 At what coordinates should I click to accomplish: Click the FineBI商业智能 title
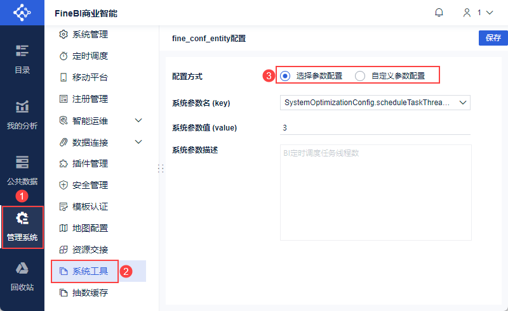click(86, 13)
